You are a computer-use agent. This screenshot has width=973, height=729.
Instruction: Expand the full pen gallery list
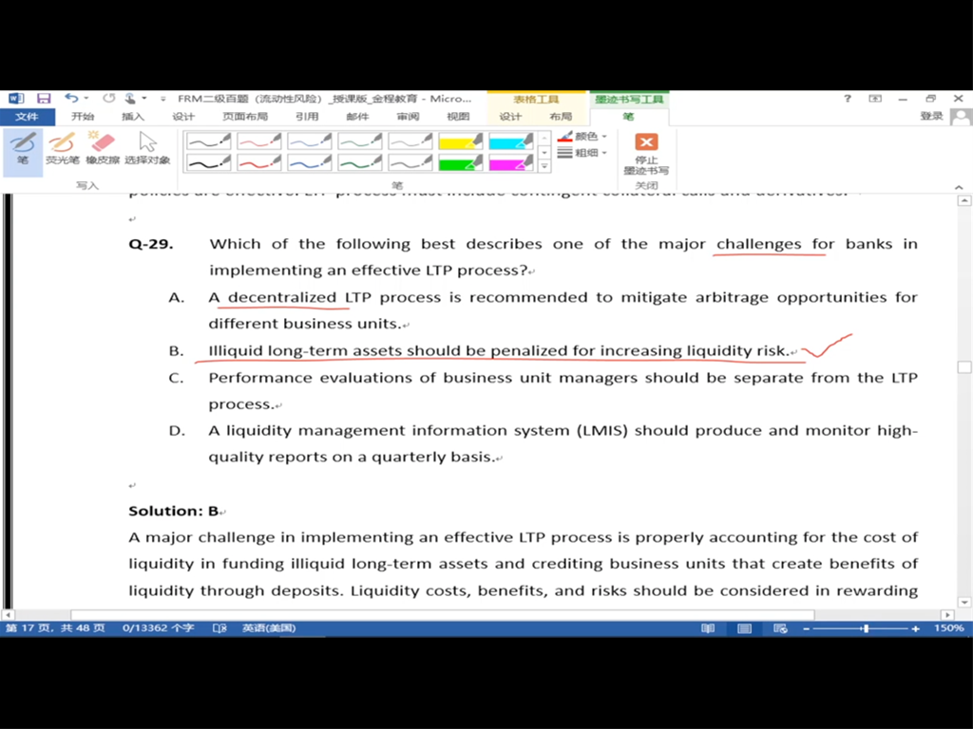(x=544, y=165)
